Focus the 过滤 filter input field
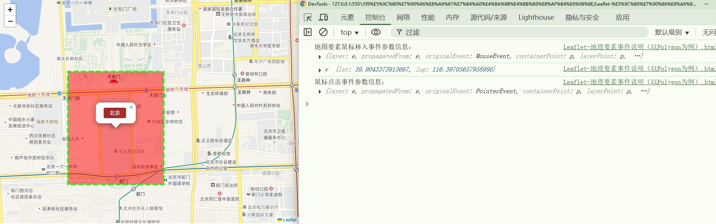This screenshot has height=224, width=716. coord(519,32)
